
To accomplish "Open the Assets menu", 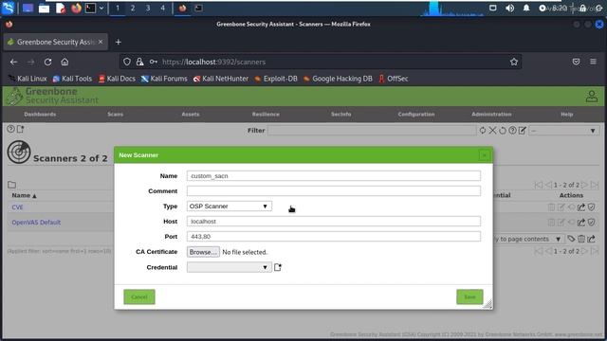I will pyautogui.click(x=190, y=115).
